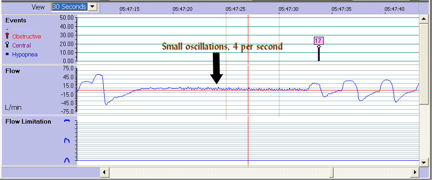Click the flat-top flow limitation shape icon
The height and width of the screenshot is (180, 432).
click(x=67, y=121)
